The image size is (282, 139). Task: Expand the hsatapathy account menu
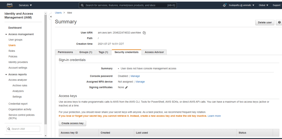pos(241,5)
